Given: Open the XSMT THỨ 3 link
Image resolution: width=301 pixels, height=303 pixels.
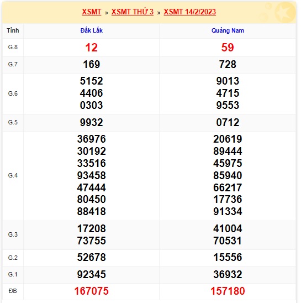Looking at the screenshot, I should pos(133,12).
